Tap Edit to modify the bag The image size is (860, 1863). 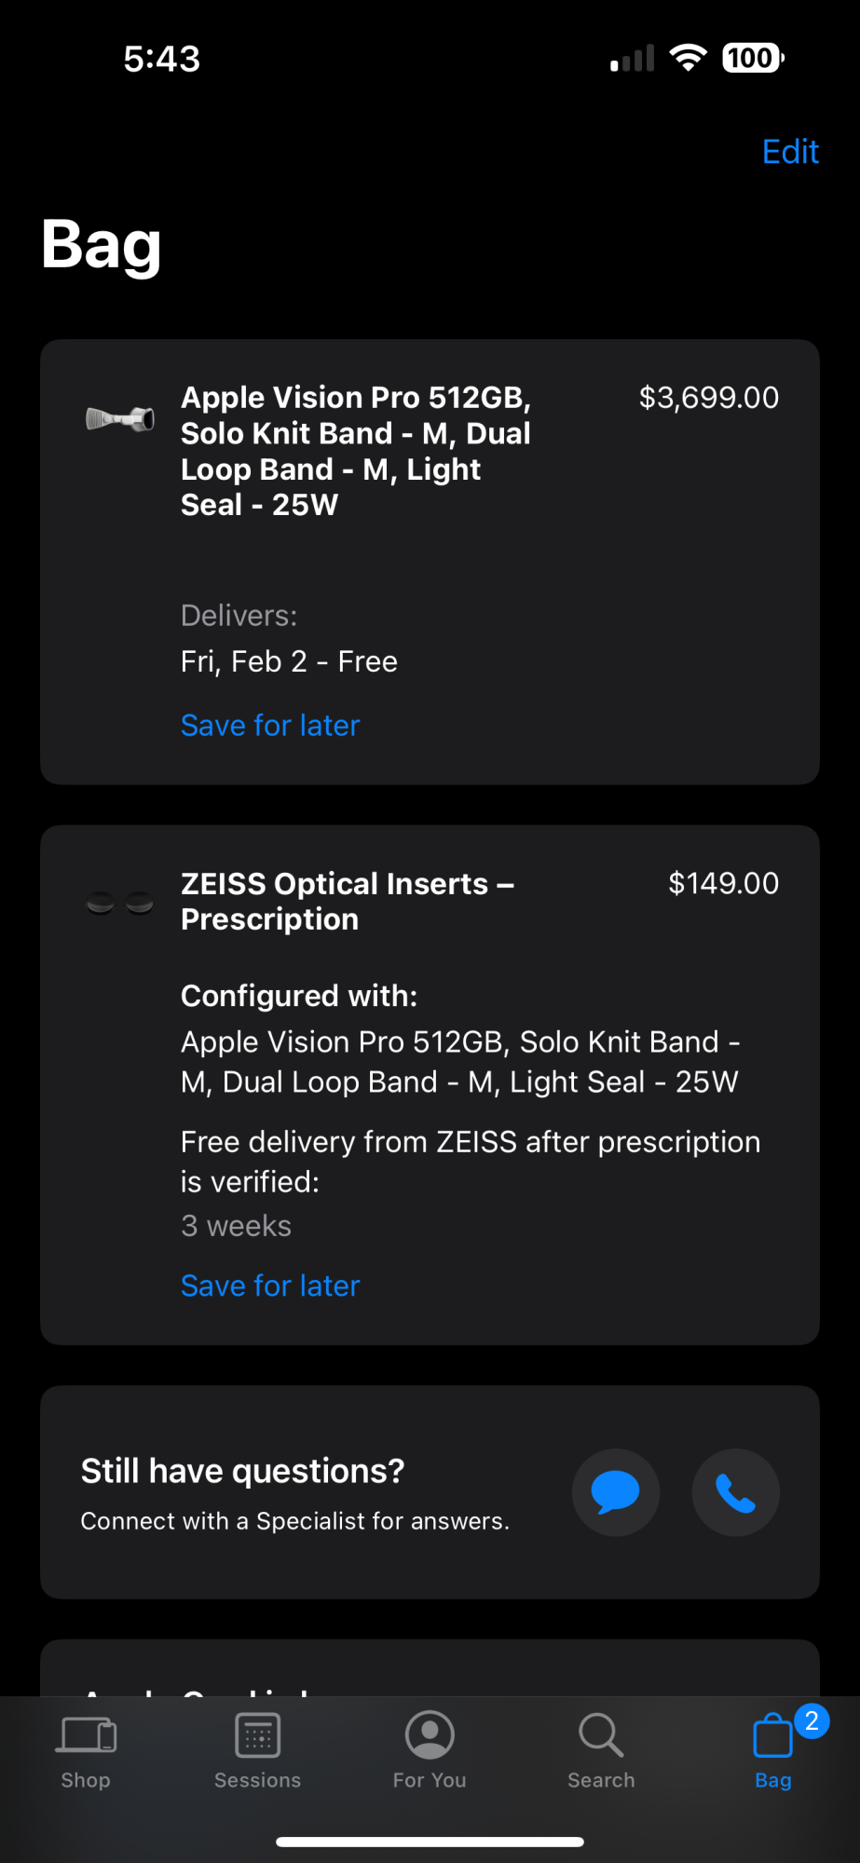[x=790, y=152]
